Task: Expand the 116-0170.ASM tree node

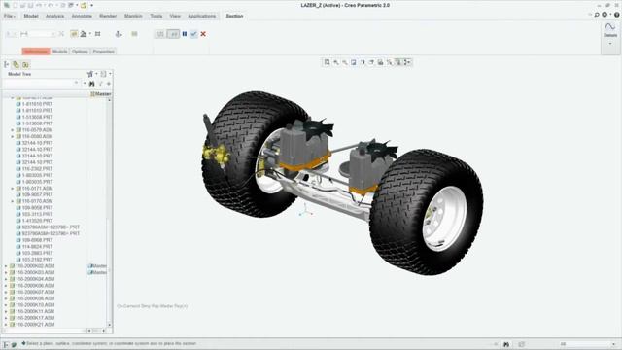Action: [13, 201]
